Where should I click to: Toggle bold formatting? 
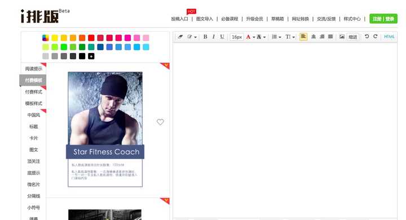click(205, 37)
